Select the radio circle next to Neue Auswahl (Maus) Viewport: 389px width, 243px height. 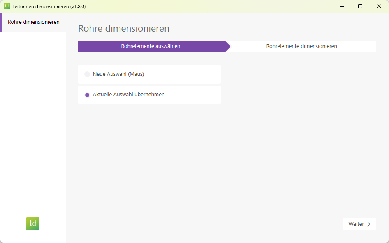[87, 74]
